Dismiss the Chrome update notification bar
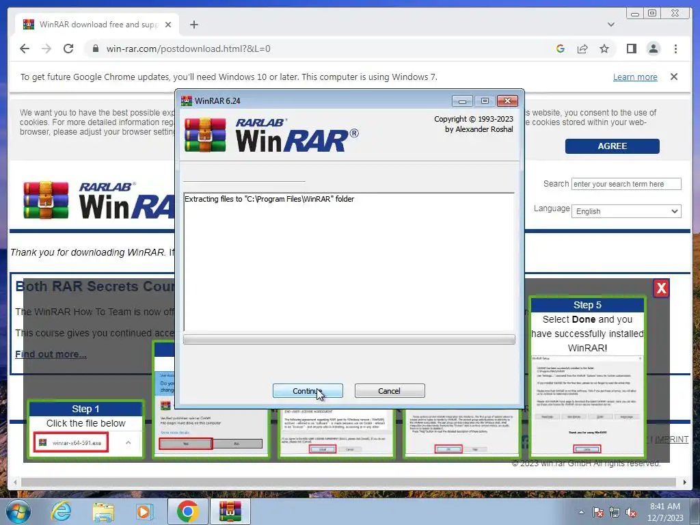This screenshot has height=525, width=700. coord(674,77)
